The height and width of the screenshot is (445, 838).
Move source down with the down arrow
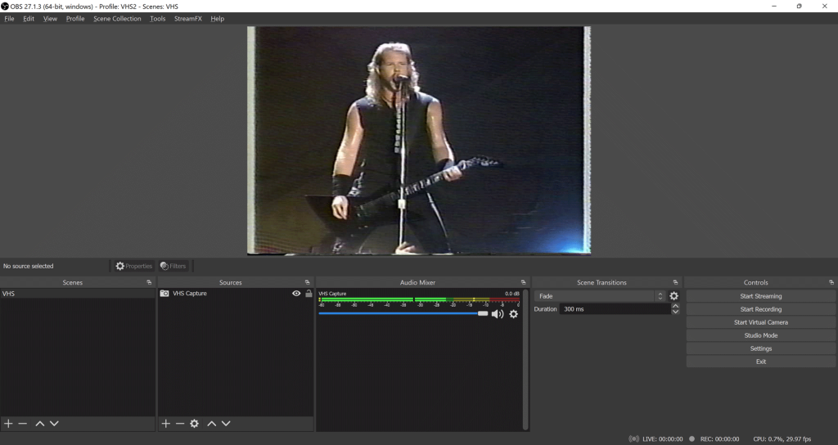point(226,424)
